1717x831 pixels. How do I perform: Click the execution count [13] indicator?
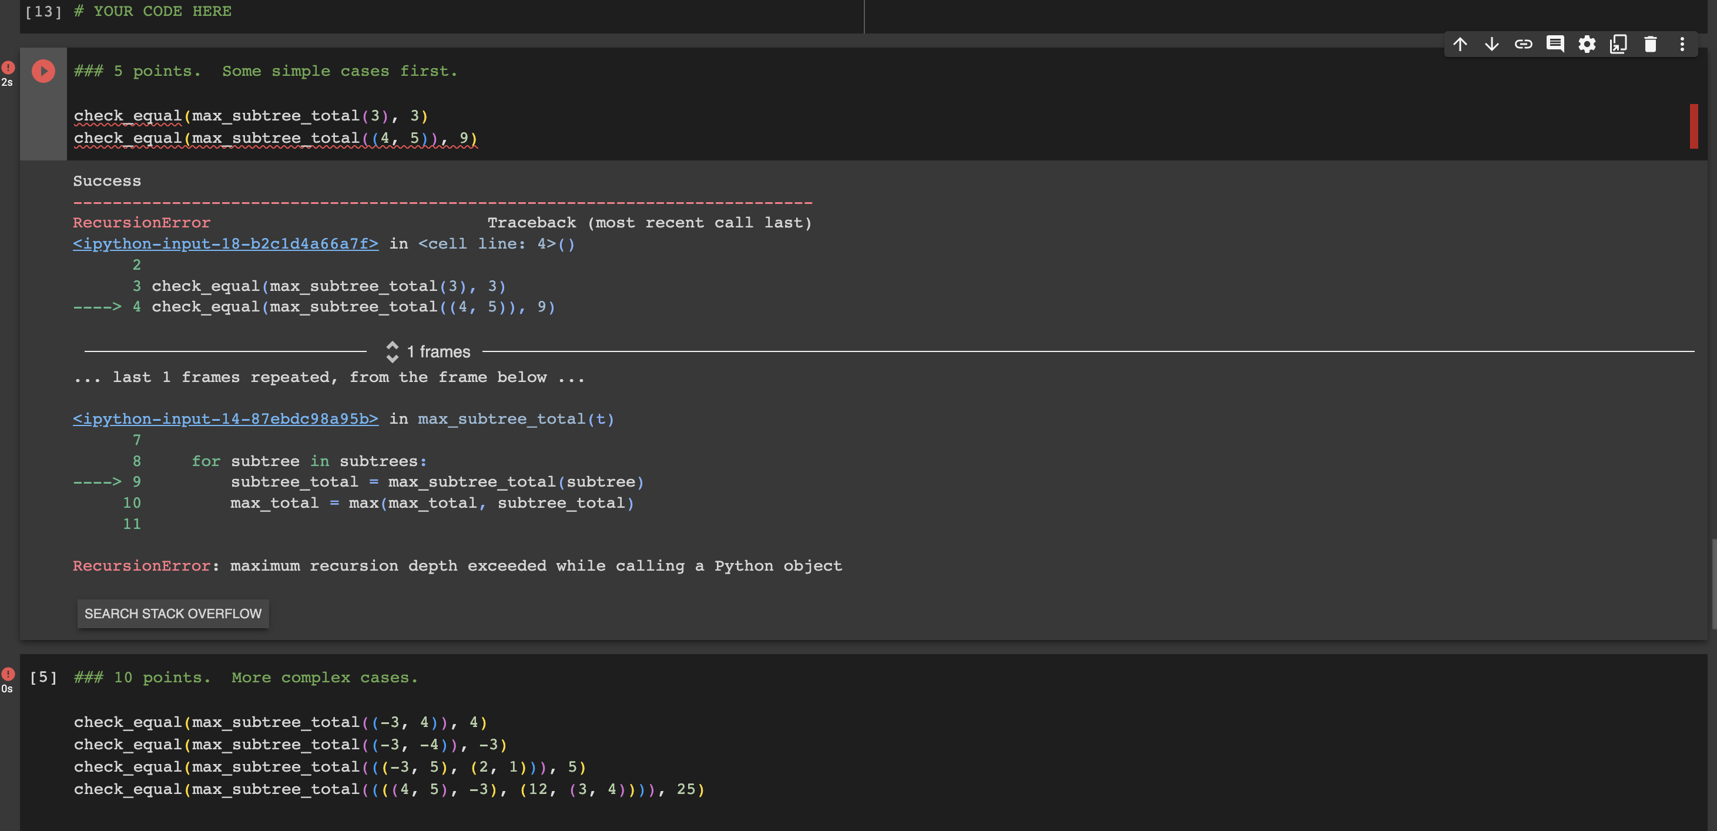click(x=43, y=11)
